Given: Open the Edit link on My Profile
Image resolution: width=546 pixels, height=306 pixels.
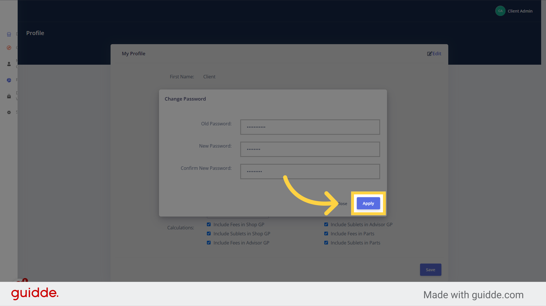Looking at the screenshot, I should [x=434, y=54].
